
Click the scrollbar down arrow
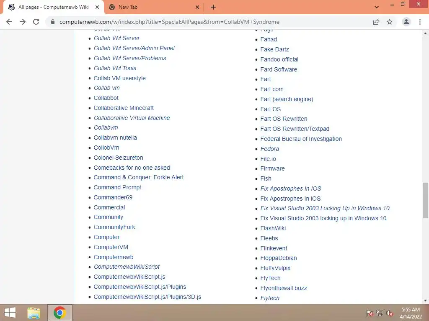pyautogui.click(x=426, y=301)
